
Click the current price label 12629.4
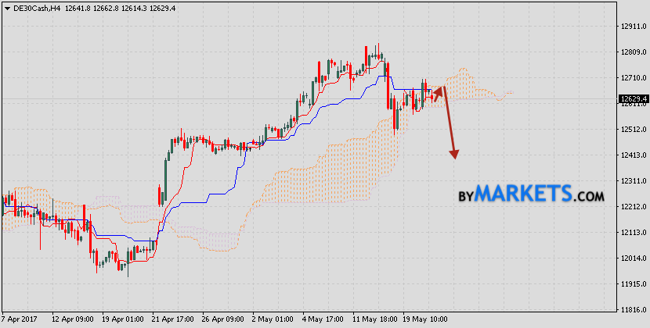tap(633, 99)
